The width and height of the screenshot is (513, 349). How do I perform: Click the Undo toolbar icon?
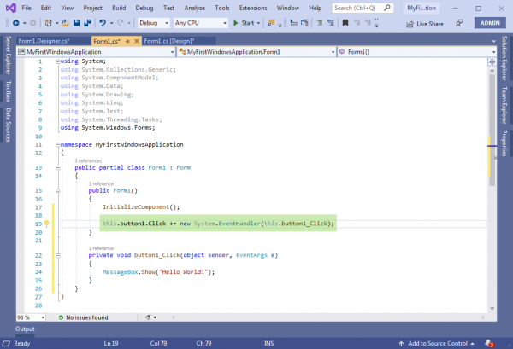(103, 23)
